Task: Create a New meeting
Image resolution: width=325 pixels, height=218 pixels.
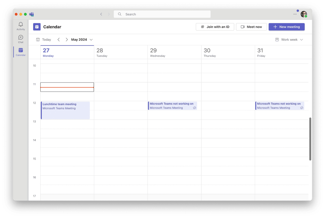Action: point(287,27)
